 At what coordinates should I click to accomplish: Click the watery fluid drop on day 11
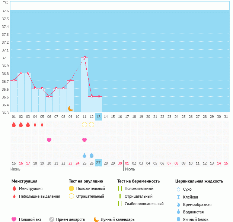(84, 155)
